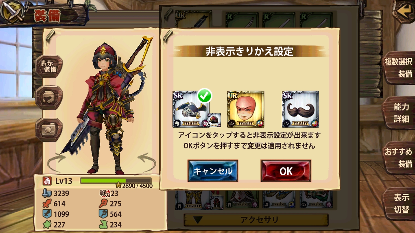This screenshot has width=415, height=233.
Task: Open the 複数選択装備 tab
Action: pyautogui.click(x=399, y=68)
